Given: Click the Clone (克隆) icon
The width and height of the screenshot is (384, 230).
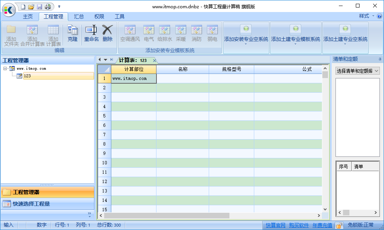Looking at the screenshot, I should tap(72, 30).
